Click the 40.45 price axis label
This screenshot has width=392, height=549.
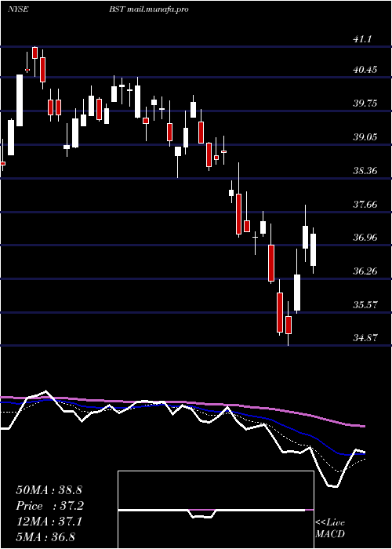pyautogui.click(x=365, y=70)
